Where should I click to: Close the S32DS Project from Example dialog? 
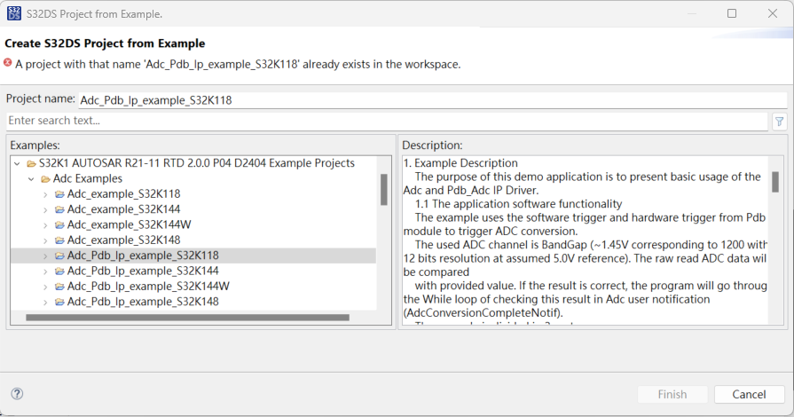coord(772,13)
